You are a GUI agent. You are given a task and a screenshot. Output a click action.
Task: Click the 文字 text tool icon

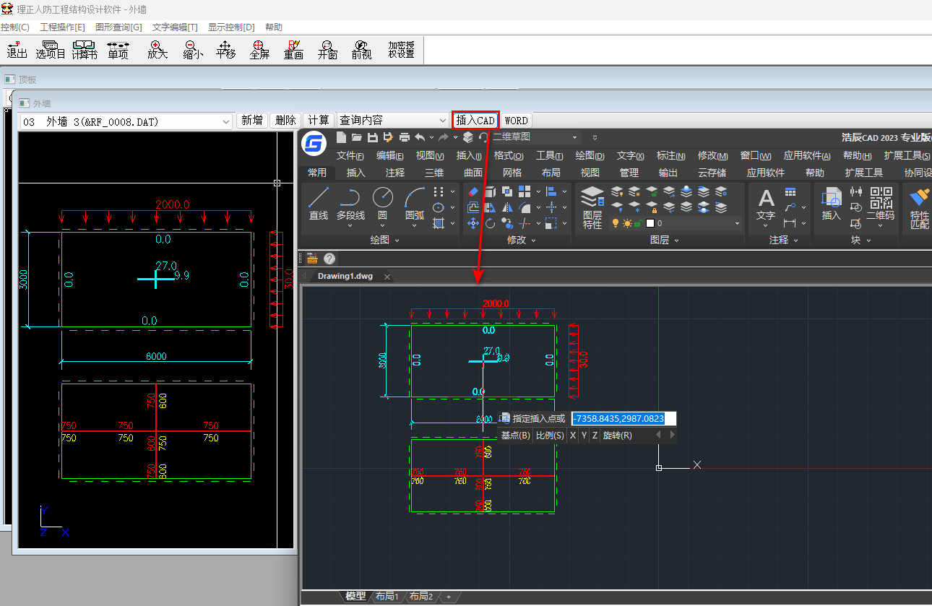(x=766, y=203)
